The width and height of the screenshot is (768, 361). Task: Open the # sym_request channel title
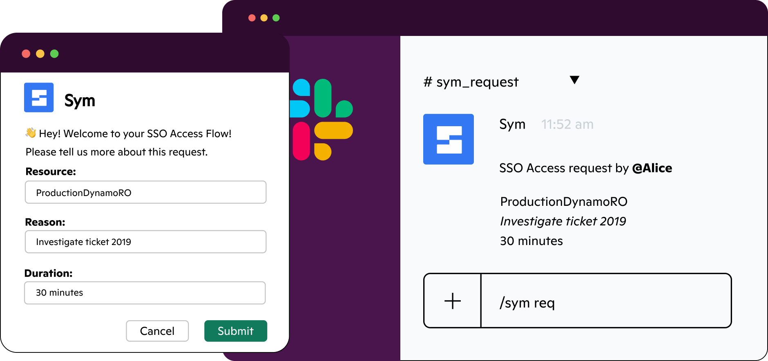click(471, 82)
